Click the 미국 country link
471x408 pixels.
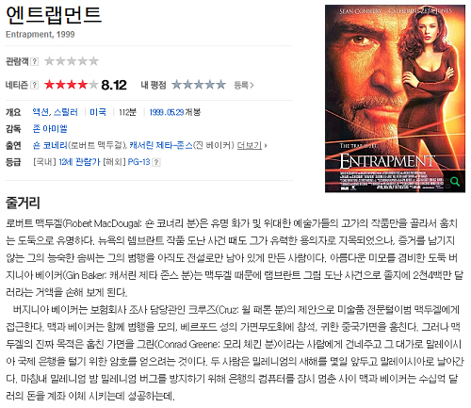(x=98, y=112)
